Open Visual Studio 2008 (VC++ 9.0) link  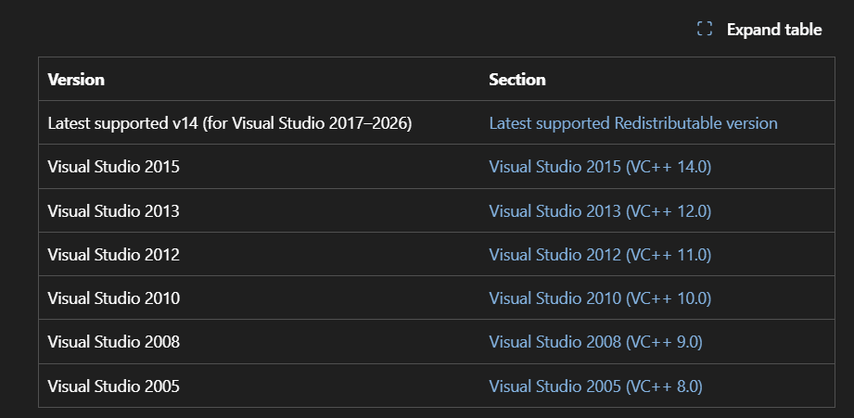pos(595,342)
